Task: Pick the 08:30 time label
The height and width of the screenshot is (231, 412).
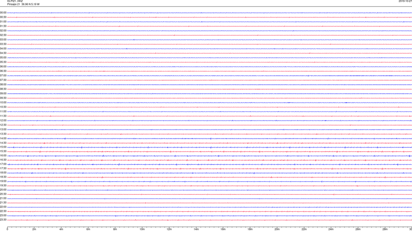Action: (x=3, y=89)
